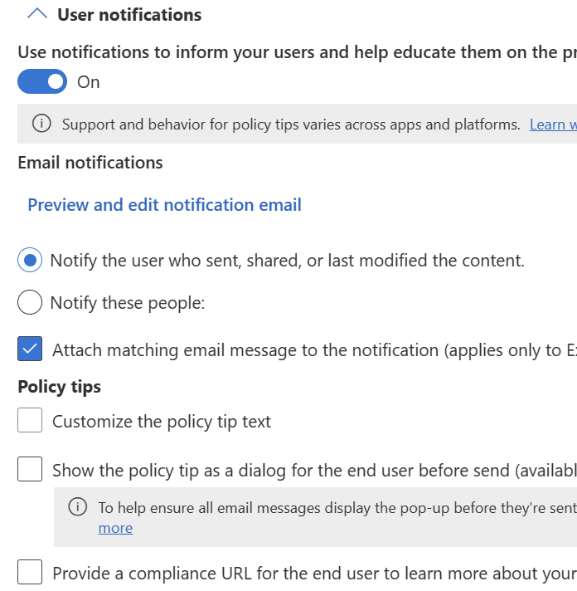This screenshot has height=591, width=577.
Task: Click the 'On' label beside the toggle
Action: tap(89, 81)
